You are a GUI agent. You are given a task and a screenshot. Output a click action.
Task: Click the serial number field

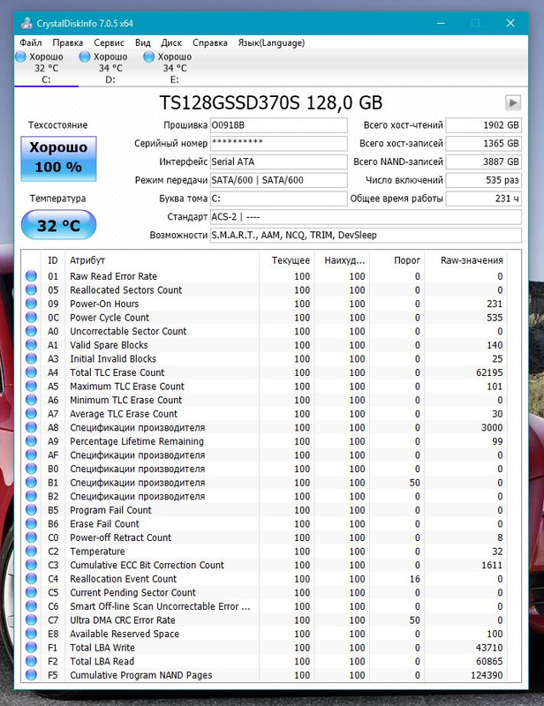tap(279, 144)
